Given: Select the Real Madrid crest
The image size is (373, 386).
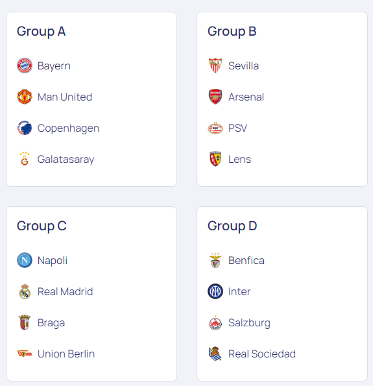Looking at the screenshot, I should (x=25, y=291).
